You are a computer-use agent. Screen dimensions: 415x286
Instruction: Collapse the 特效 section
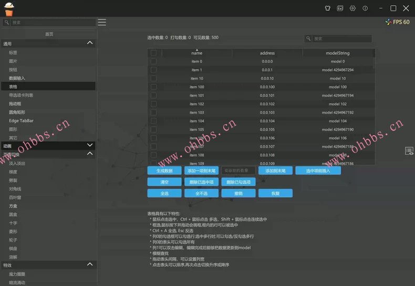90,265
